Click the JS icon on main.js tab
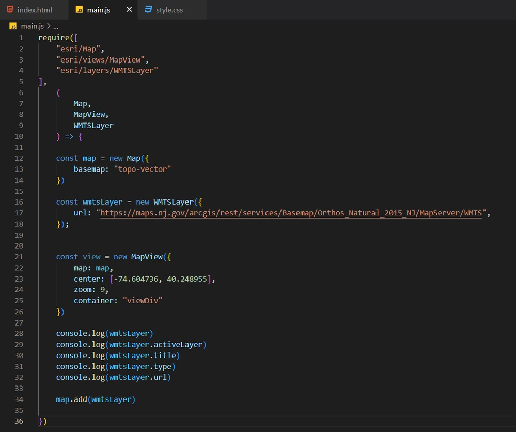 [x=79, y=10]
